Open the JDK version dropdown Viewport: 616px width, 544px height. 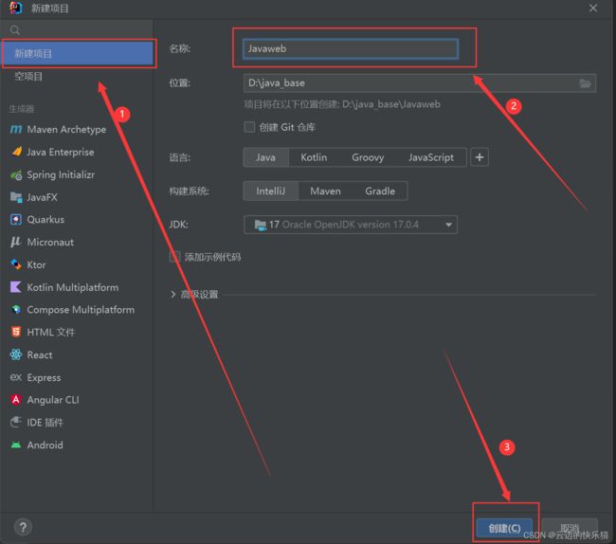351,225
